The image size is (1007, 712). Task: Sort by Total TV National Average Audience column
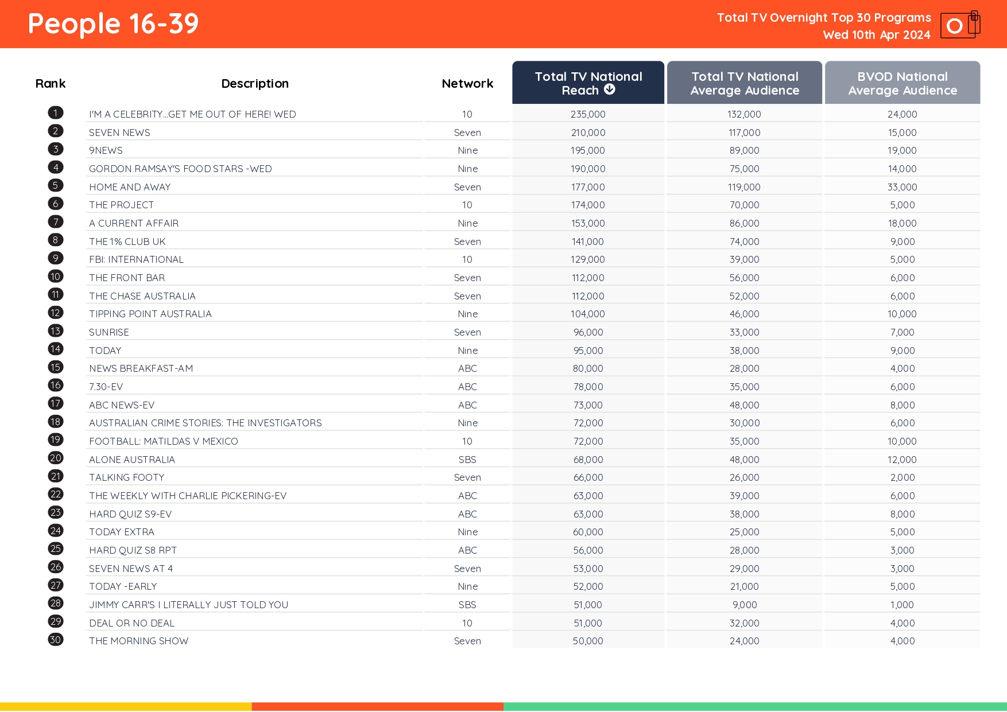click(744, 83)
